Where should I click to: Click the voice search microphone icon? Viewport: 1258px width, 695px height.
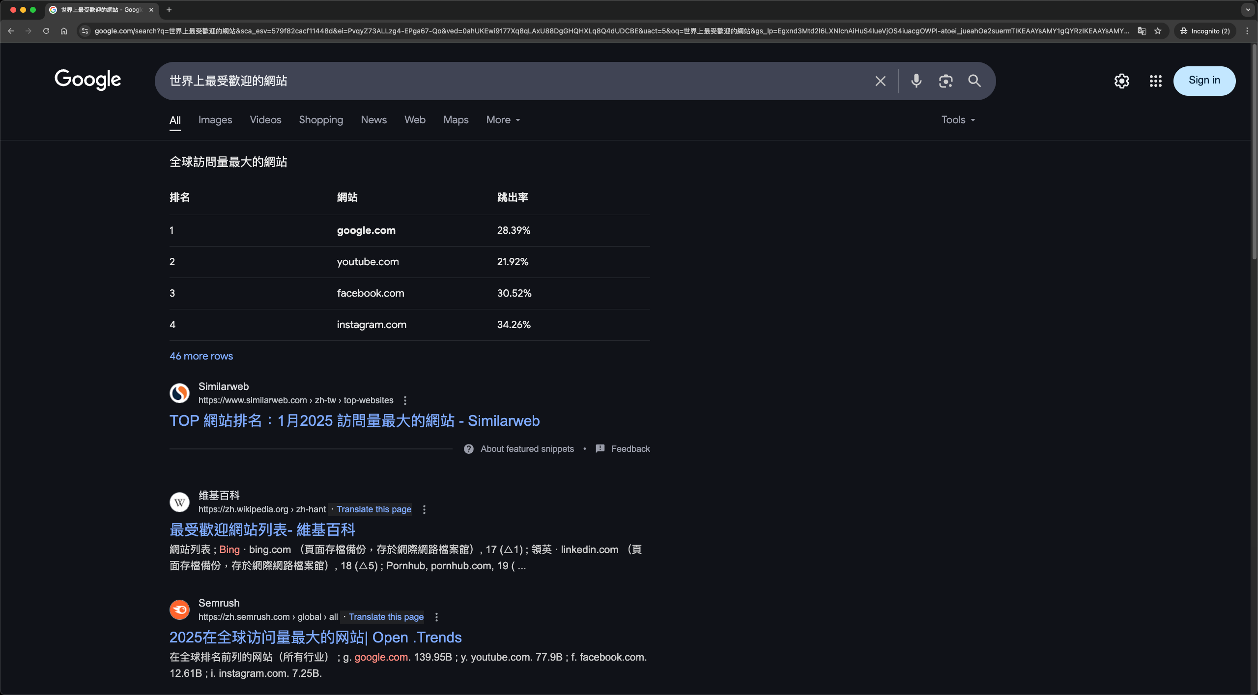coord(916,81)
